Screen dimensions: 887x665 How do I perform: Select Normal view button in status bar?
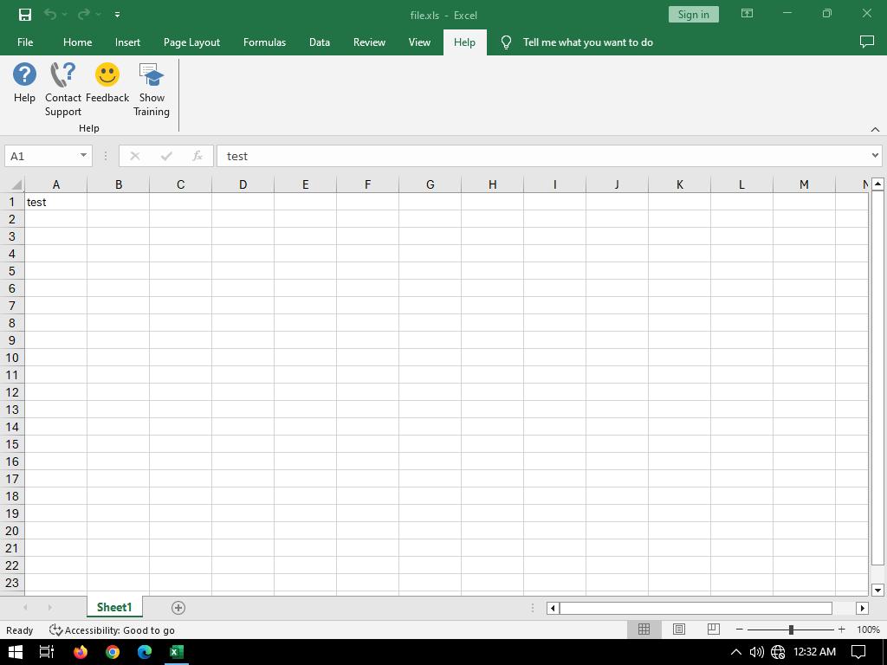(644, 629)
